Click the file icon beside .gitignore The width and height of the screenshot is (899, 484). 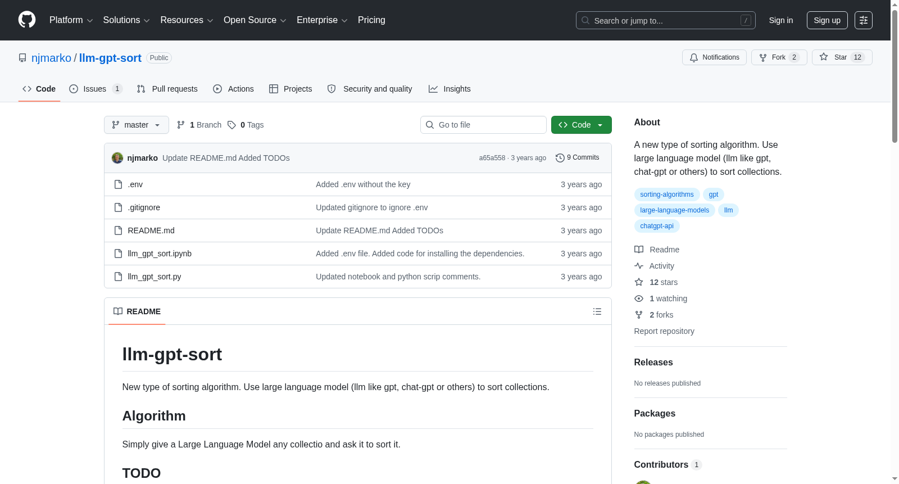coord(118,207)
